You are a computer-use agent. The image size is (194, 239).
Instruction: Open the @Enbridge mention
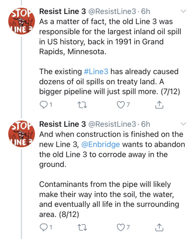pyautogui.click(x=101, y=144)
